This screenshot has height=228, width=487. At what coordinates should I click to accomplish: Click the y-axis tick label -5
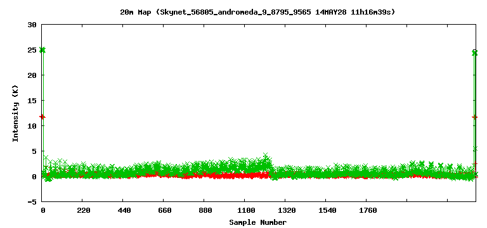(x=32, y=202)
